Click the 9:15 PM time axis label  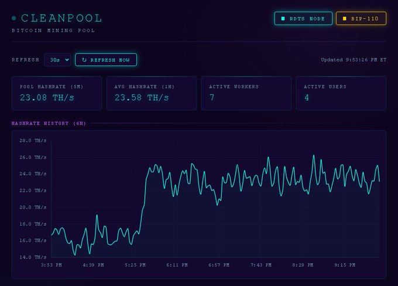[x=345, y=265]
